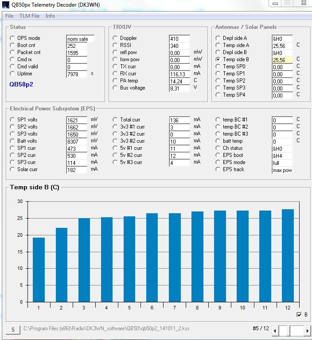This screenshot has height=340, width=312.
Task: Select the Doppler radio button
Action: (x=115, y=38)
